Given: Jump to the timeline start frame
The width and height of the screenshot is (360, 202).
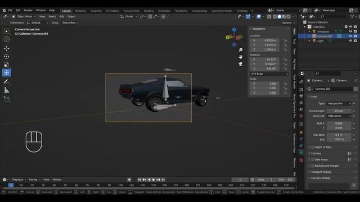Looking at the screenshot, I should tap(139, 180).
